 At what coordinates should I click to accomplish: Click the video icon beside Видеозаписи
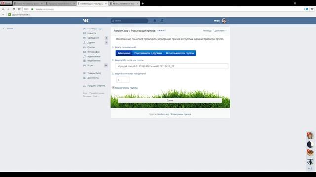[x=84, y=61]
